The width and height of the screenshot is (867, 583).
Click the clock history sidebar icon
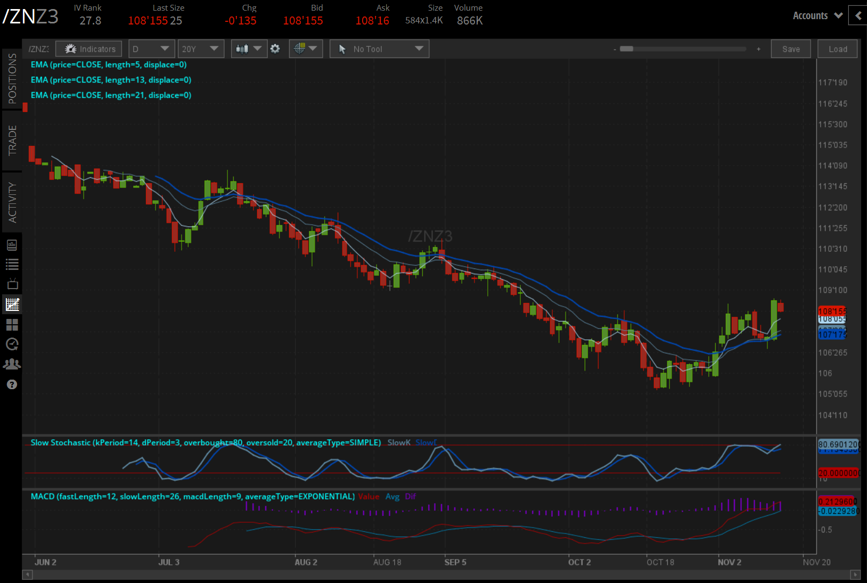point(12,344)
